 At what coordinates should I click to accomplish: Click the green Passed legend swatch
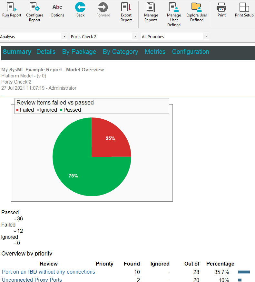(61, 110)
